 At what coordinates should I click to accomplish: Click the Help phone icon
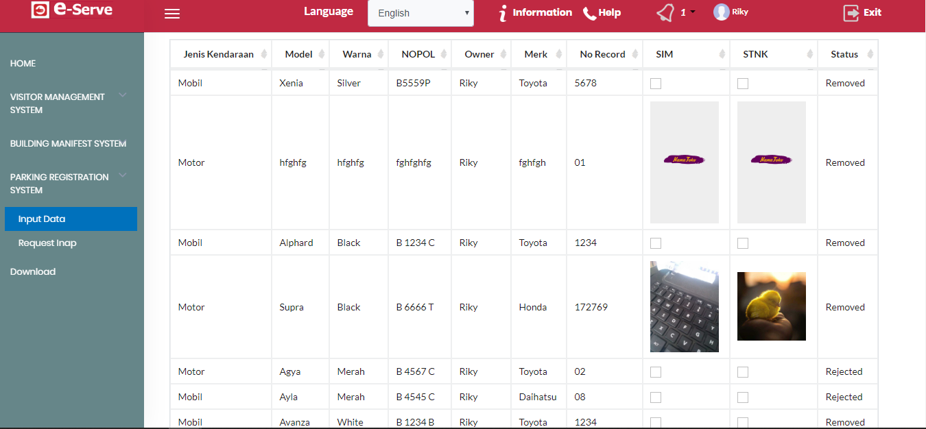click(589, 13)
